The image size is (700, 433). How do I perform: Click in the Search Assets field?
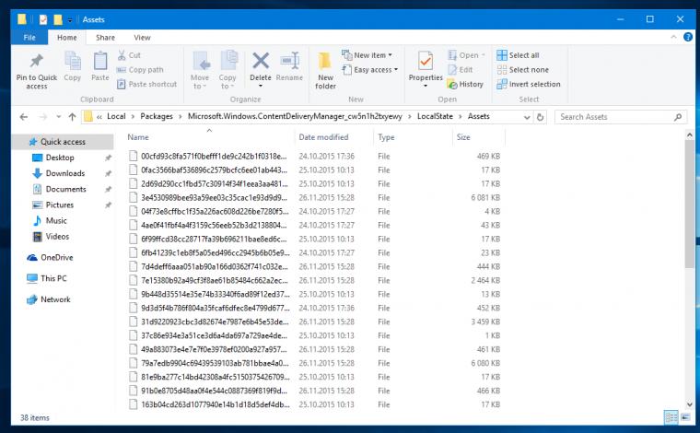click(620, 117)
